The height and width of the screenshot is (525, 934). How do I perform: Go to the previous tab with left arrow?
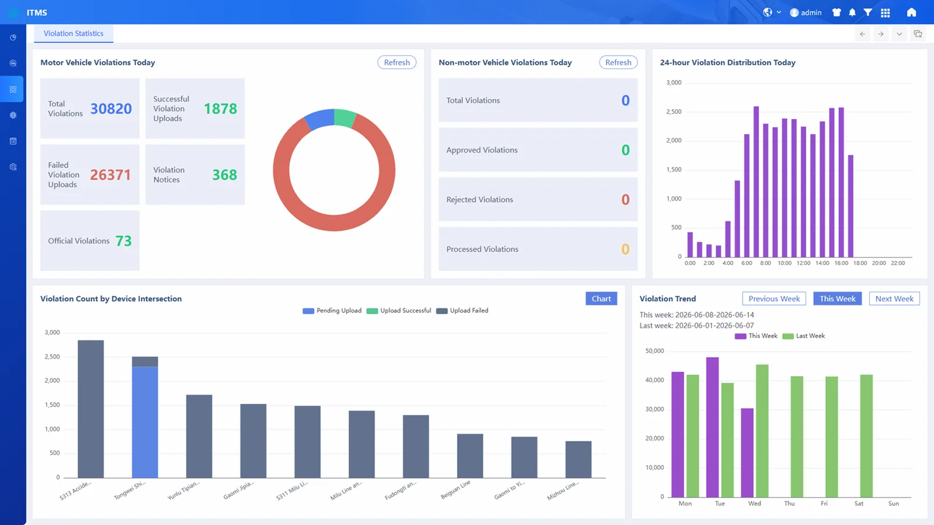click(x=862, y=34)
